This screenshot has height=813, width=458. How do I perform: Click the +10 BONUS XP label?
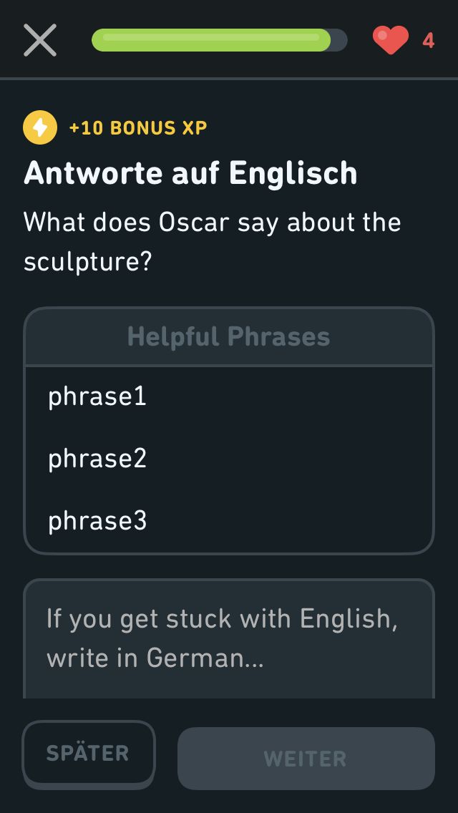[138, 128]
